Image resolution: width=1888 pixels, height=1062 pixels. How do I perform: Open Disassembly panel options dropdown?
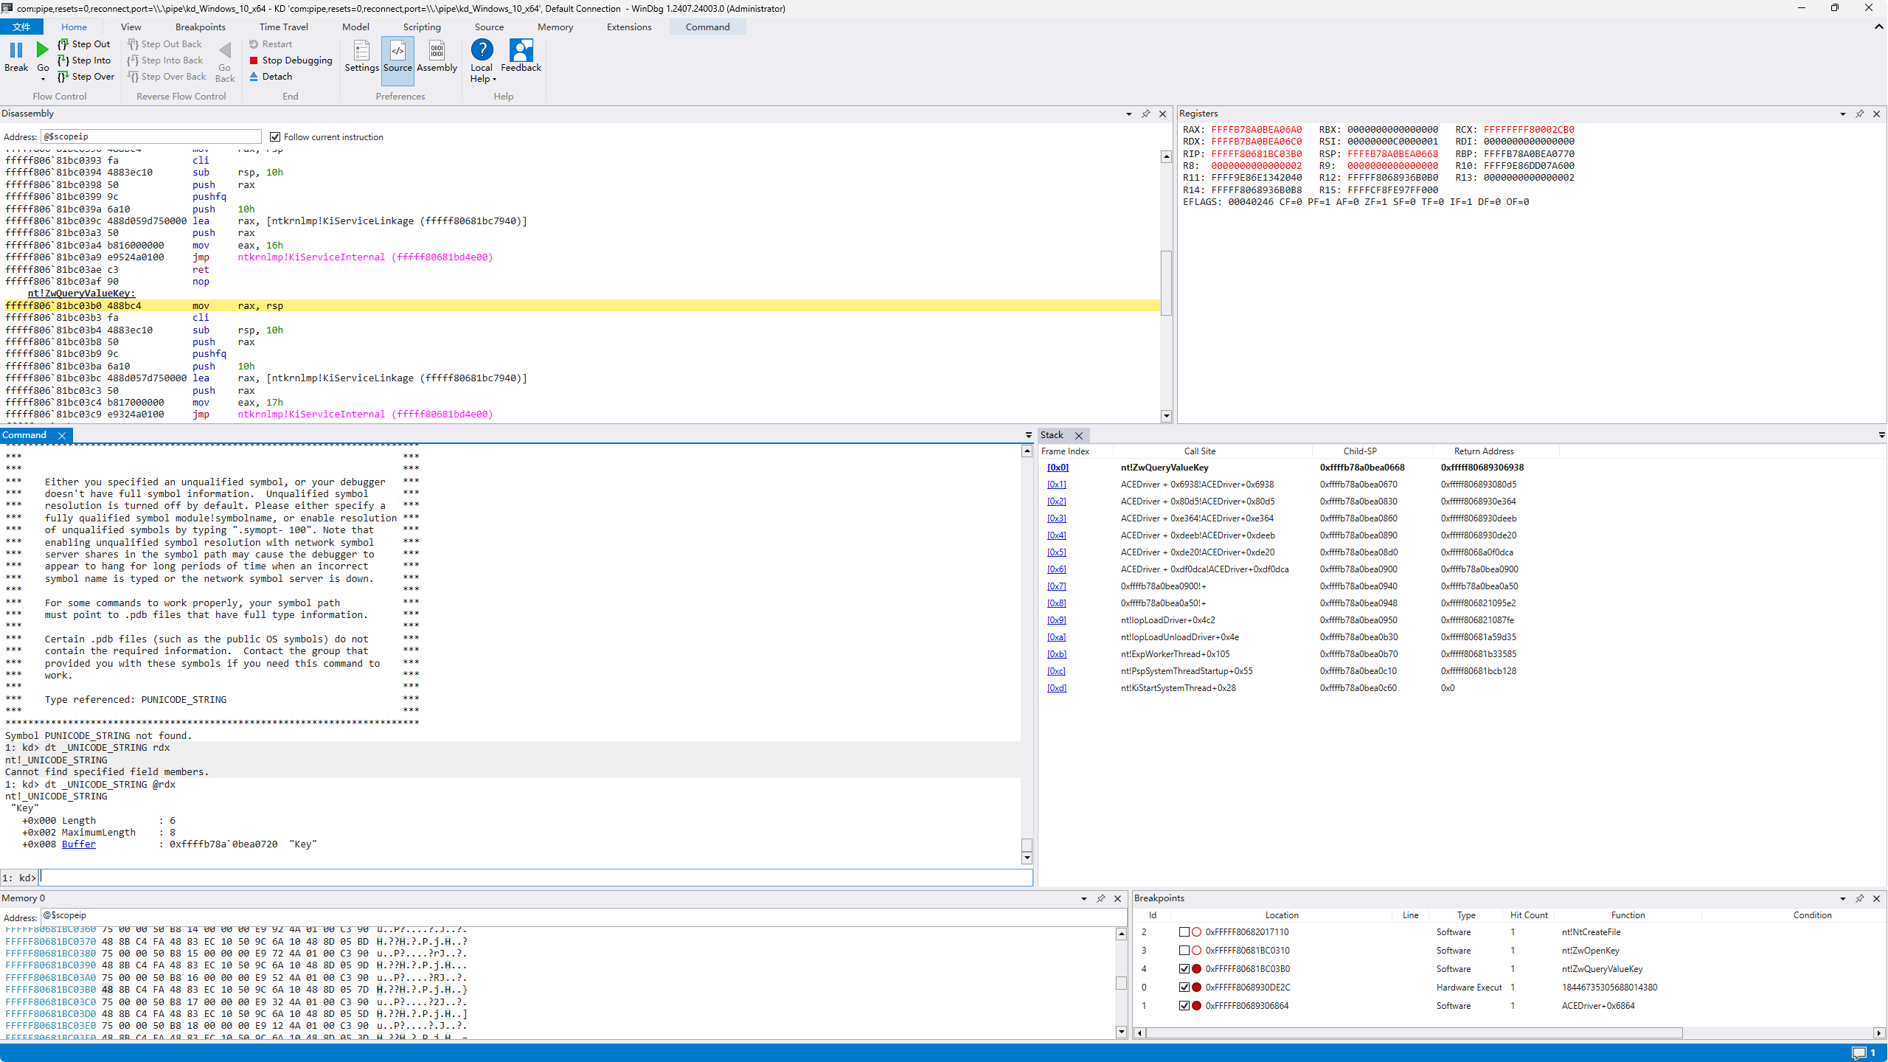click(x=1128, y=114)
